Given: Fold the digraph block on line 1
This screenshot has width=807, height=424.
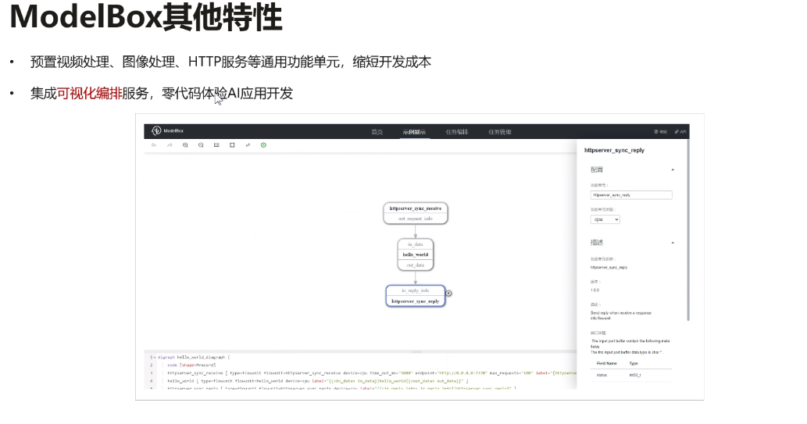Looking at the screenshot, I should pos(155,357).
